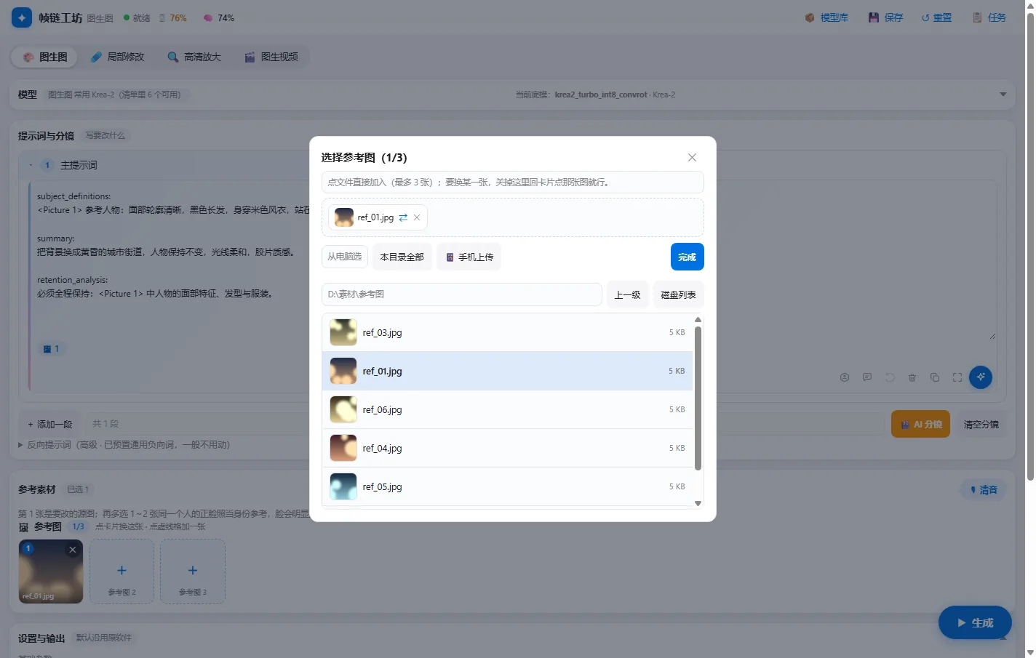
Task: Select ref_04.jpg file row
Action: click(507, 448)
